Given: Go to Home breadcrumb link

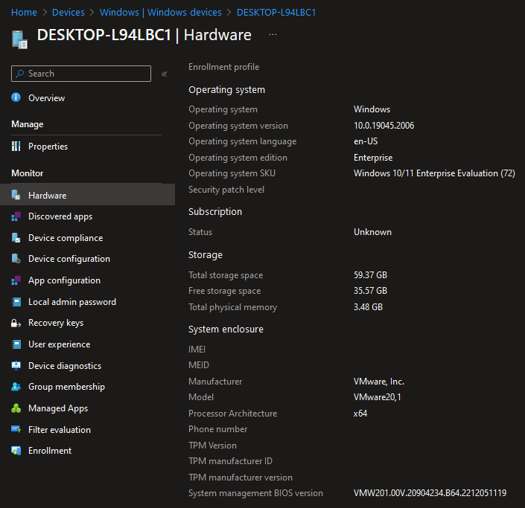Looking at the screenshot, I should [x=24, y=13].
